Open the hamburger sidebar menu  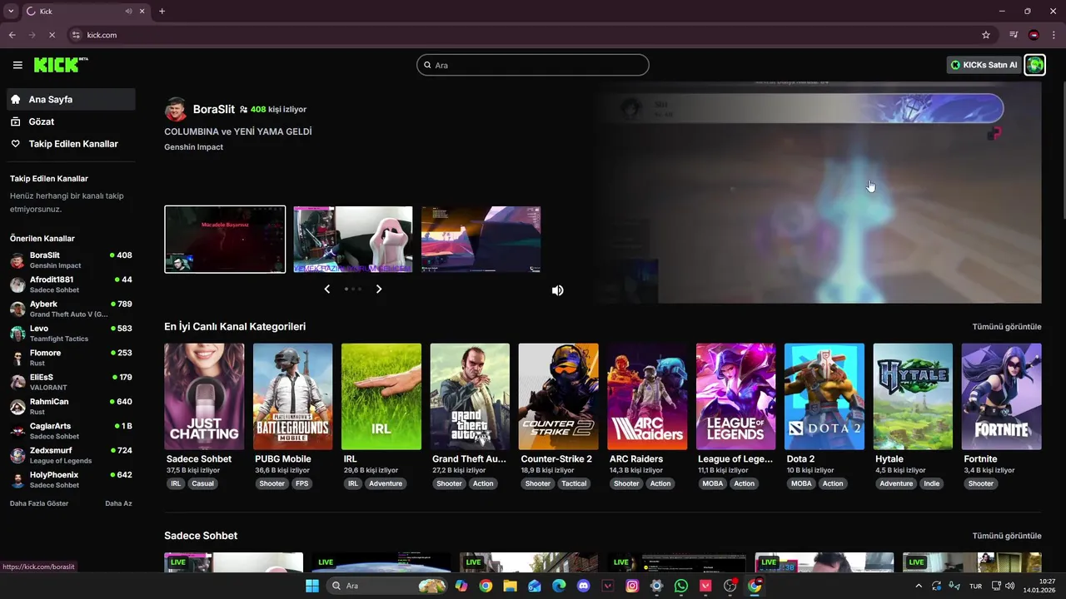[x=17, y=65]
